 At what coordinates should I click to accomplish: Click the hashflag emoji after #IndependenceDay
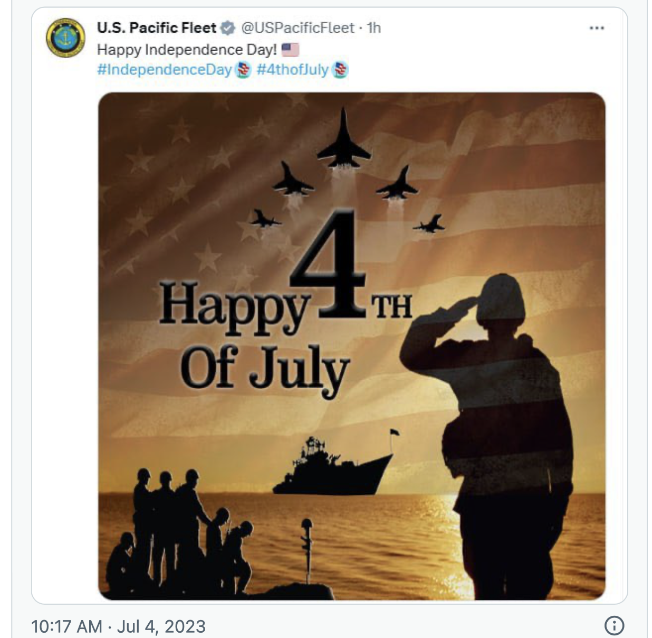point(243,70)
